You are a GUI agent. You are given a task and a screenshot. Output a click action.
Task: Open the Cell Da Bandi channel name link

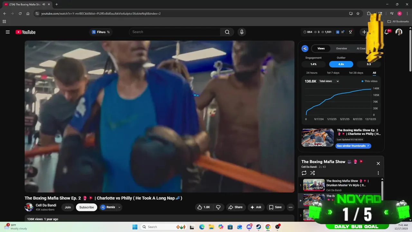tap(46, 205)
